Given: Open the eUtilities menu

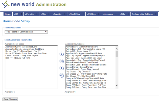Looking at the screenshot, I should (93, 14).
